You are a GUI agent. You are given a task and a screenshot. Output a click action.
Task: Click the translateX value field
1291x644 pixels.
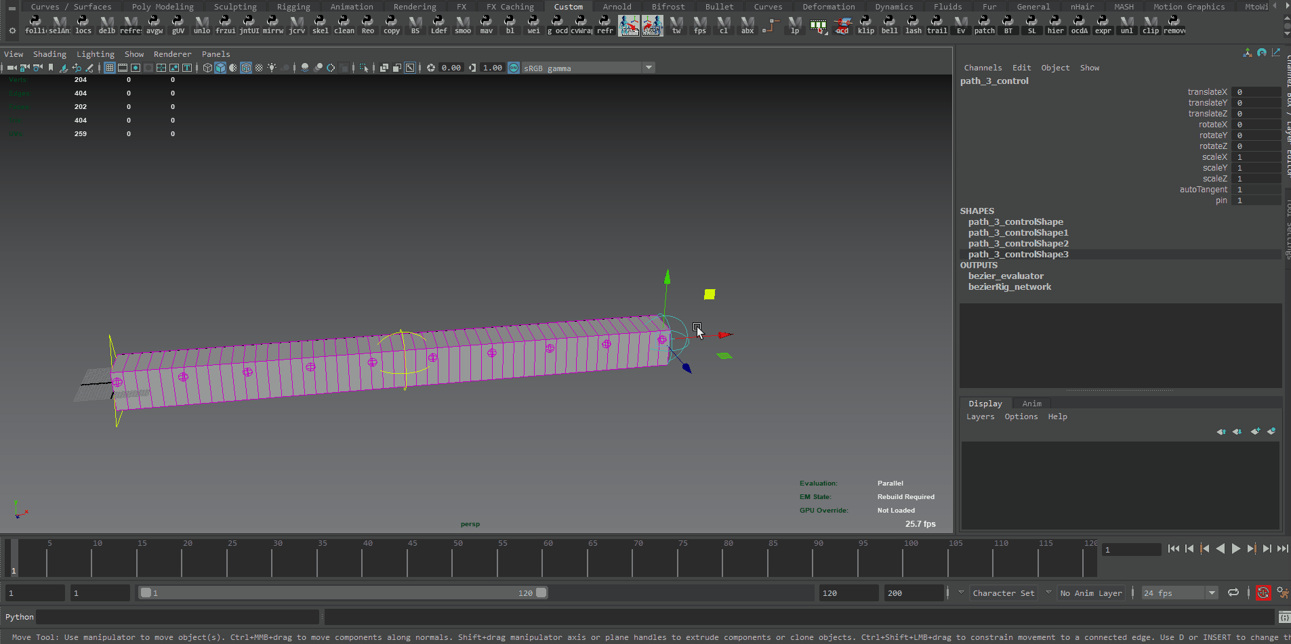[x=1255, y=92]
